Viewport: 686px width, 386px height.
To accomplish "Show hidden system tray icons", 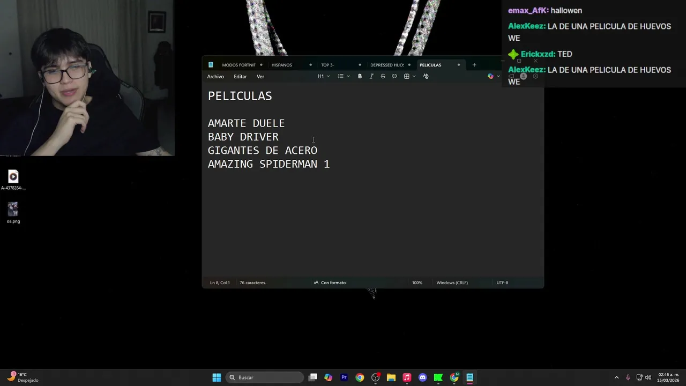I will 616,377.
